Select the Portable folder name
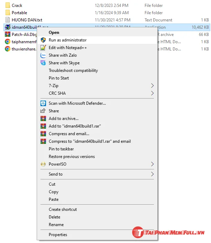 (19, 13)
